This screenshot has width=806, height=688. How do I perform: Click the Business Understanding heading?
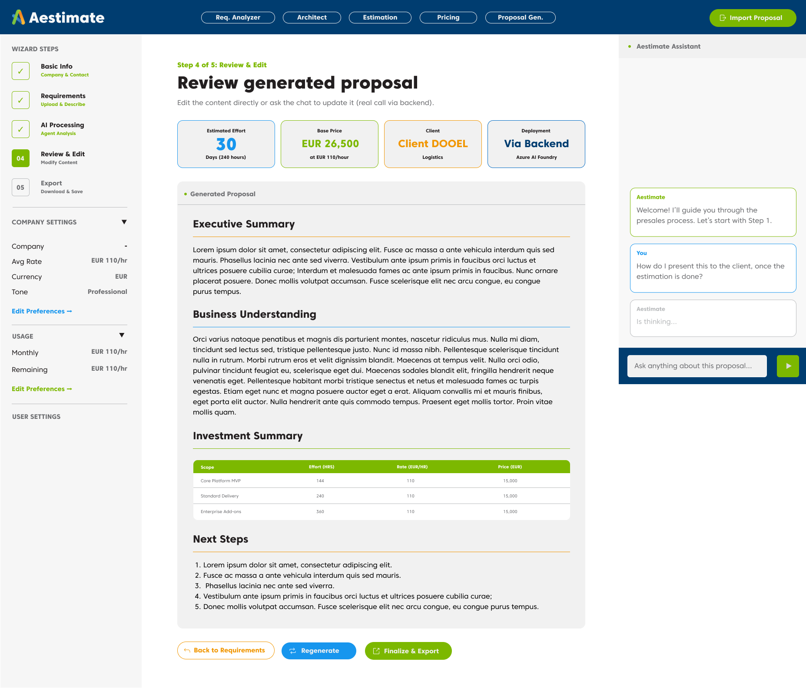[255, 314]
